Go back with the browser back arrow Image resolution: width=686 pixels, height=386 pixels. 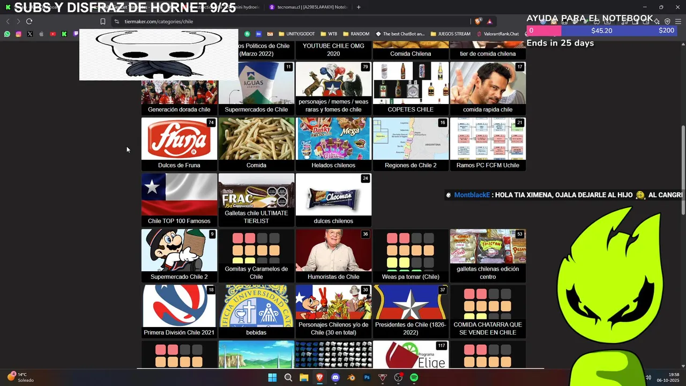8,21
